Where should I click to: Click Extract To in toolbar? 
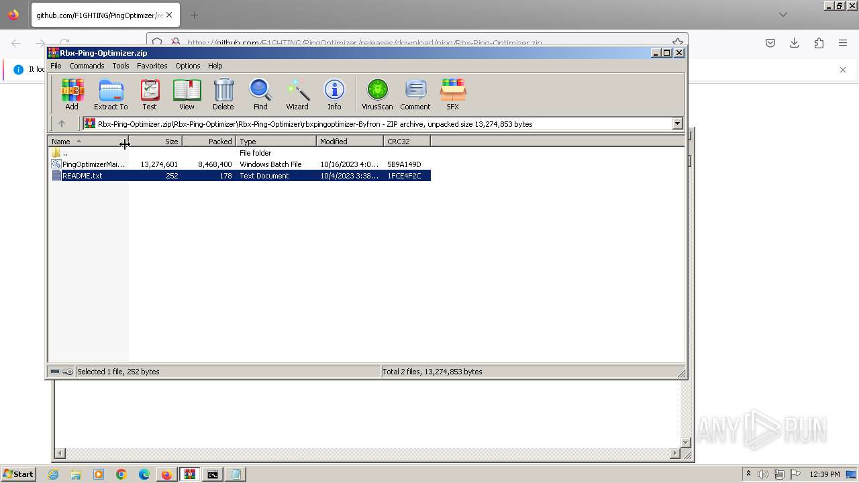pos(111,94)
